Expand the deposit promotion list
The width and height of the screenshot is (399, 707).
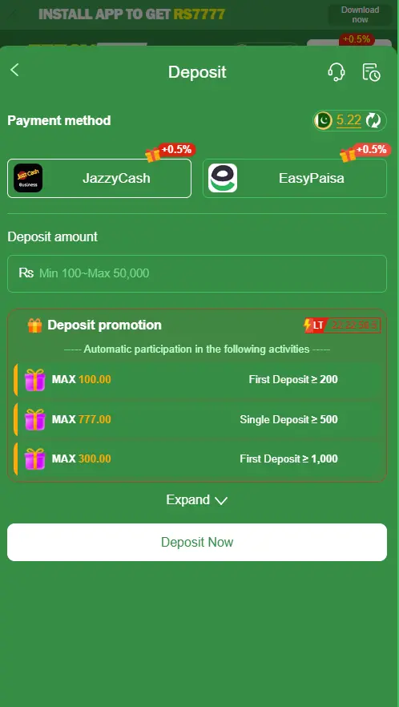point(196,500)
